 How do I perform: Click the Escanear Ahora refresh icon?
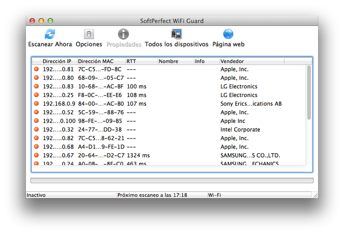[50, 34]
